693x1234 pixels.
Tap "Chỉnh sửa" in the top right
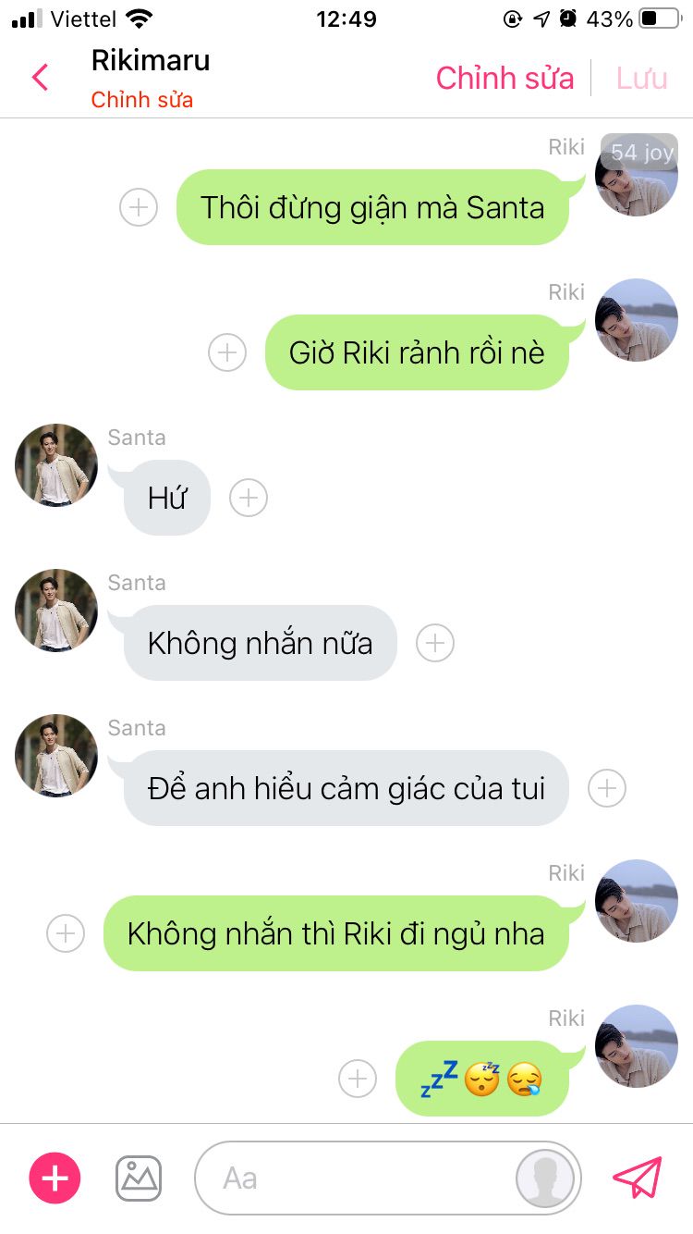[505, 78]
